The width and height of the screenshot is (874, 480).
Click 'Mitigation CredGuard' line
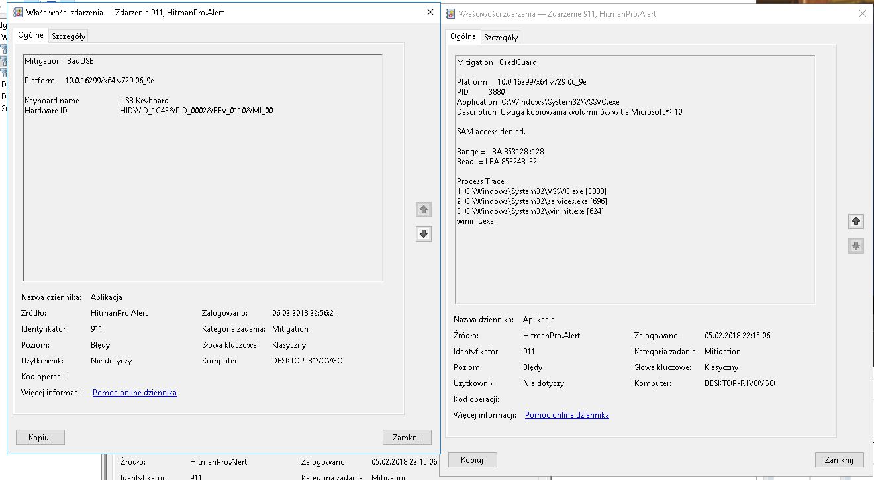[x=497, y=62]
